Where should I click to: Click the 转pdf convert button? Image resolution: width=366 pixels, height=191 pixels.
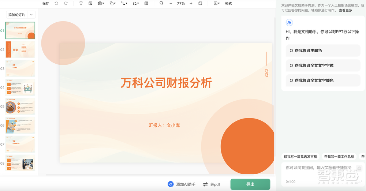coord(212,184)
